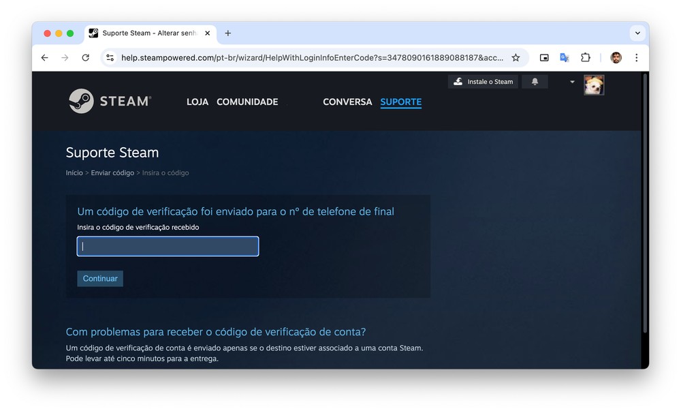The image size is (681, 411).
Task: Click the Início breadcrumb link
Action: coord(74,172)
